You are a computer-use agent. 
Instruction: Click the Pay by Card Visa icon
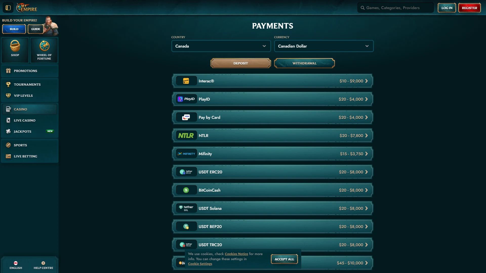tap(186, 117)
